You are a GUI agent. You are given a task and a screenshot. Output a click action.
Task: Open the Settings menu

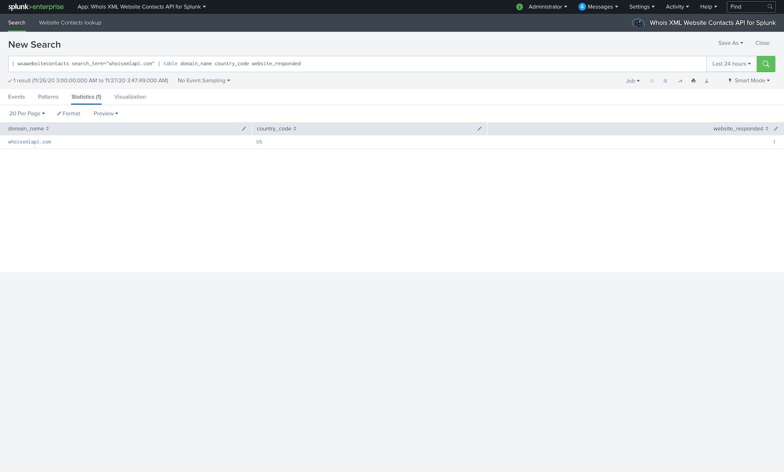(642, 7)
